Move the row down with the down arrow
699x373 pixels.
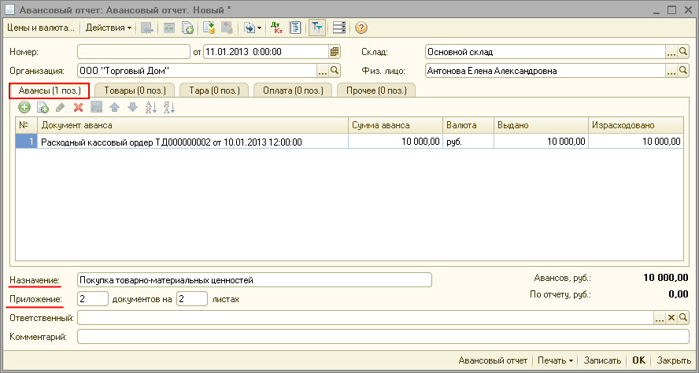tap(133, 107)
